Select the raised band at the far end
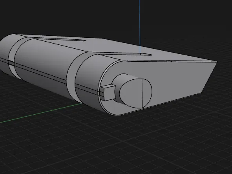 click(11, 58)
